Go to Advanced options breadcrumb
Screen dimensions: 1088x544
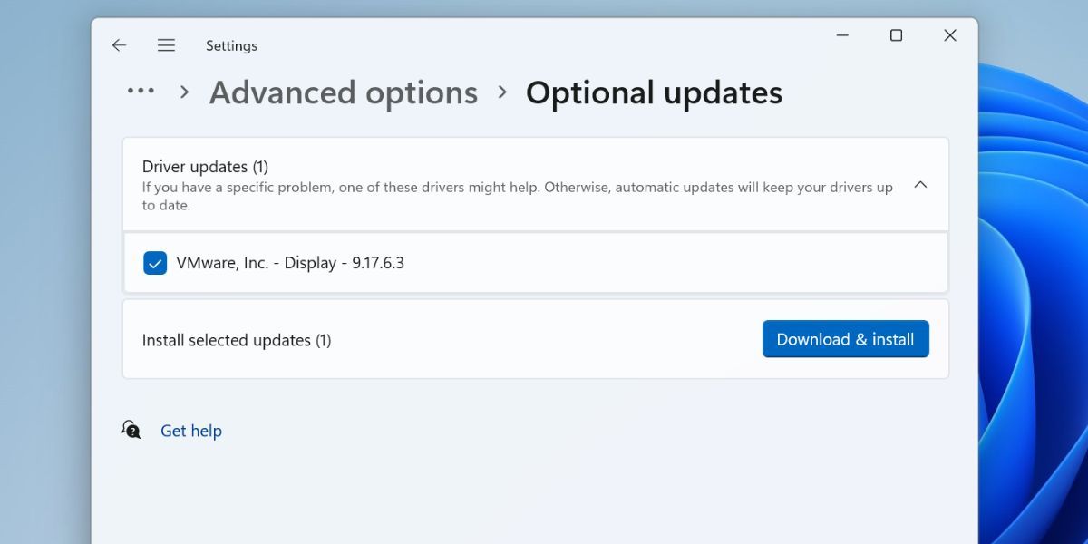tap(344, 92)
